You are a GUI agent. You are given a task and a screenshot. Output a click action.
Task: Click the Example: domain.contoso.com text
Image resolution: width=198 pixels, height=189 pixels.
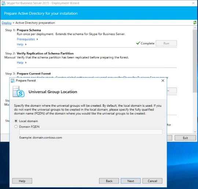click(41, 138)
